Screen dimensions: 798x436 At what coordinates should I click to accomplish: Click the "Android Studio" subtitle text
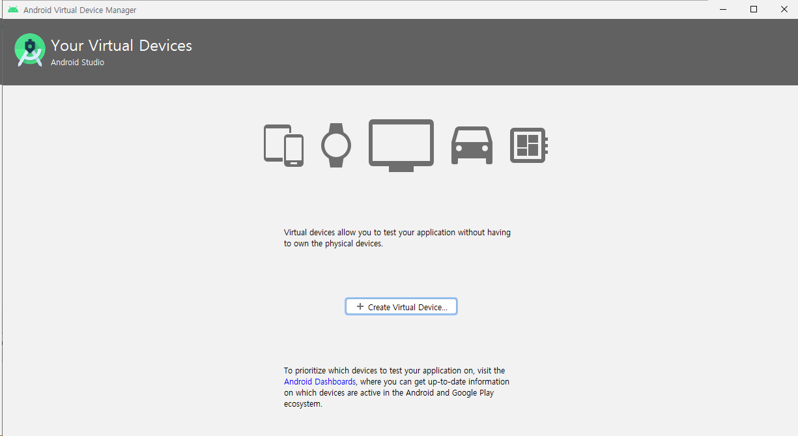pyautogui.click(x=78, y=63)
